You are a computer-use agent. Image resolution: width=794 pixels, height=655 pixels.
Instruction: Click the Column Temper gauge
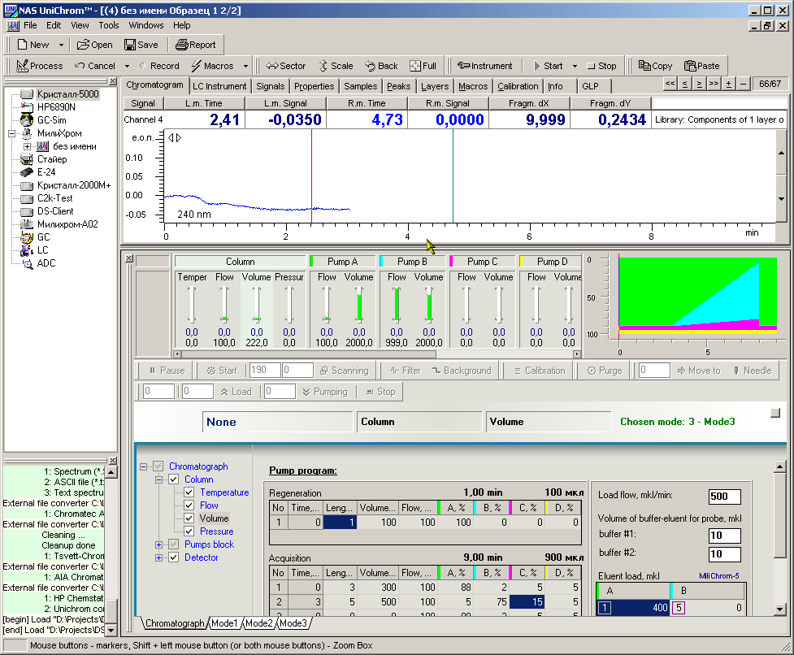point(192,305)
